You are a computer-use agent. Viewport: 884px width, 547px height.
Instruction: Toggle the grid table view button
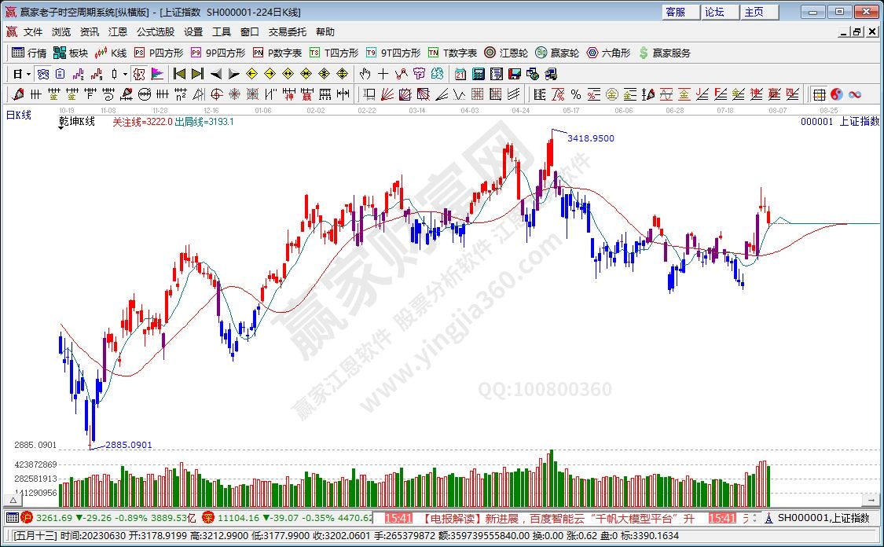(819, 94)
